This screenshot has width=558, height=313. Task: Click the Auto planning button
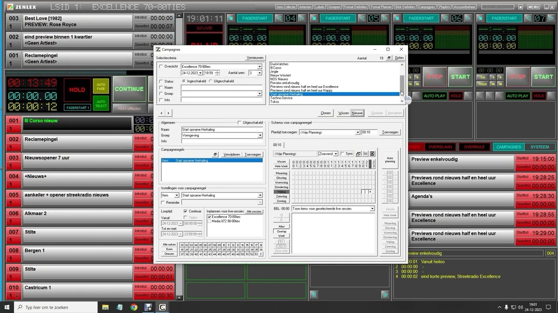pos(390,160)
